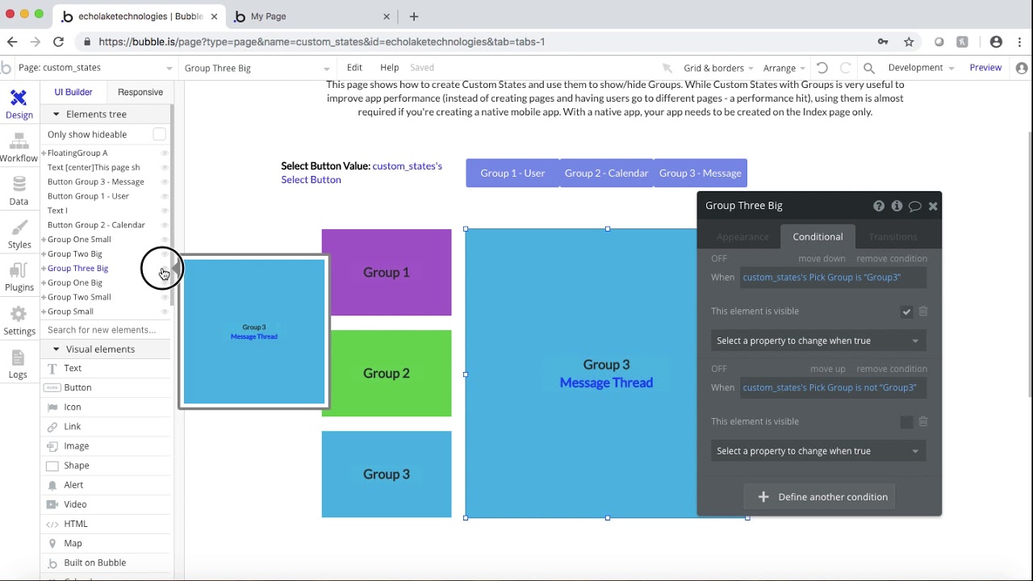Switch to the Transitions tab
Screen dimensions: 1033x581
893,236
